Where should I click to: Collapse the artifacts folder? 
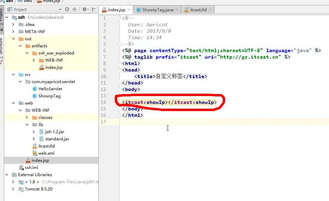[x=20, y=46]
